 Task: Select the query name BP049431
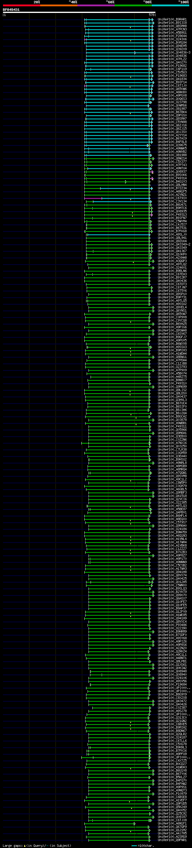[x=11, y=10]
